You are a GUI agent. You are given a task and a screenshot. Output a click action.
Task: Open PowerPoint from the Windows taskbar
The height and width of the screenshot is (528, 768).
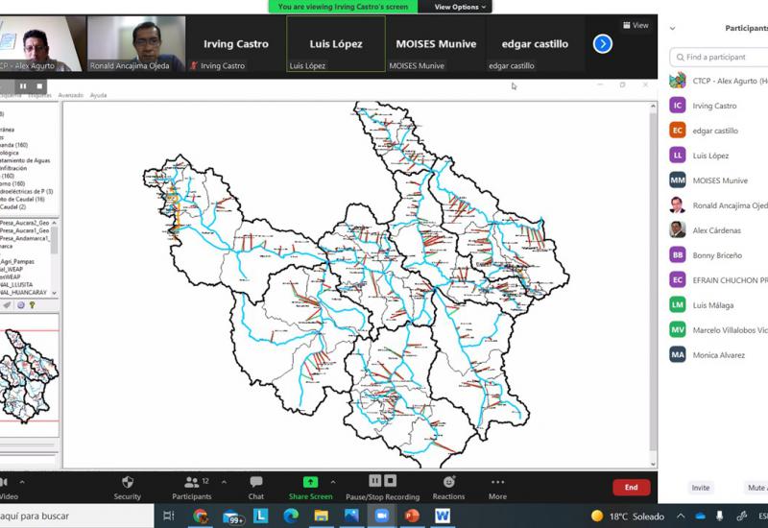click(412, 516)
